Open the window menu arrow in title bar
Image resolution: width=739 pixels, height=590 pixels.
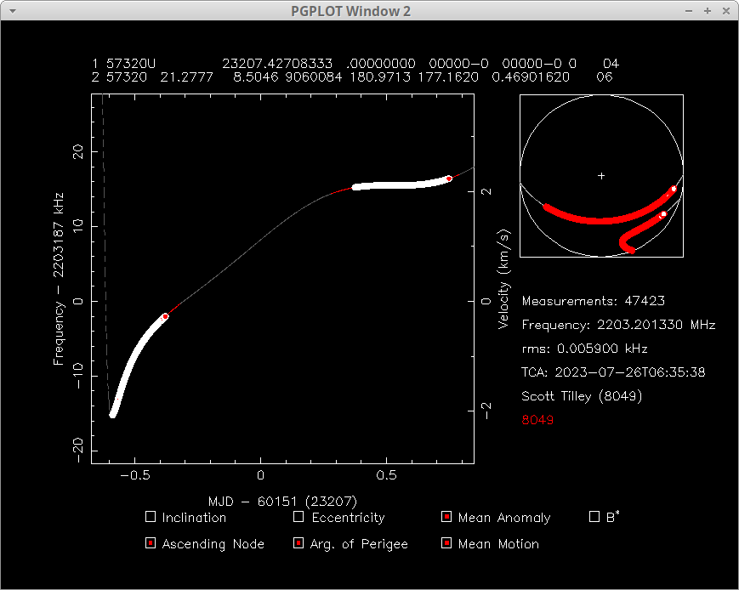pyautogui.click(x=11, y=11)
